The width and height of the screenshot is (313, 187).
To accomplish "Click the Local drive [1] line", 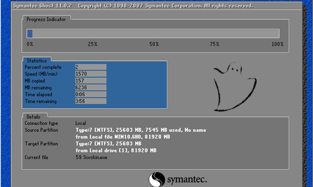I will click(116, 150).
